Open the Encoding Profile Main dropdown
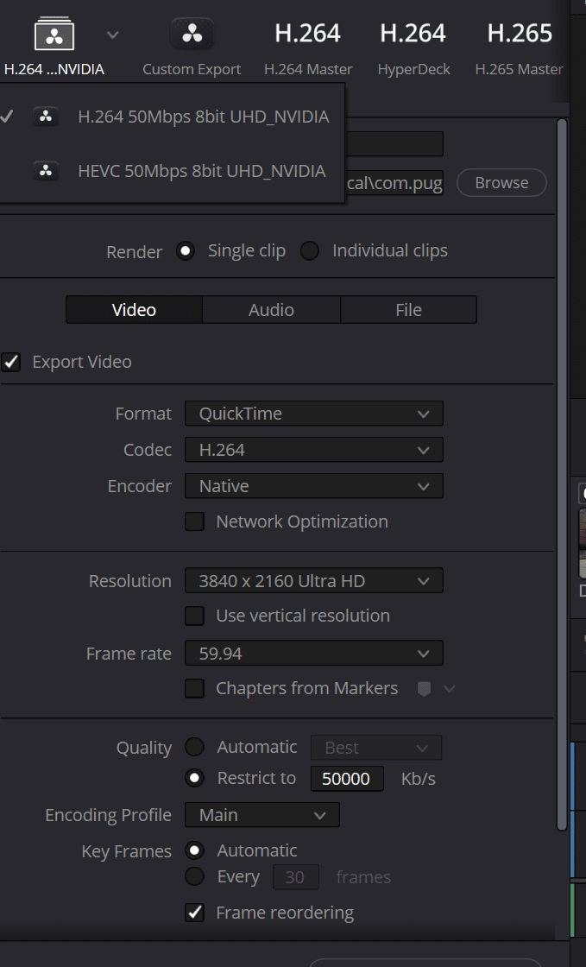This screenshot has width=586, height=967. point(261,815)
